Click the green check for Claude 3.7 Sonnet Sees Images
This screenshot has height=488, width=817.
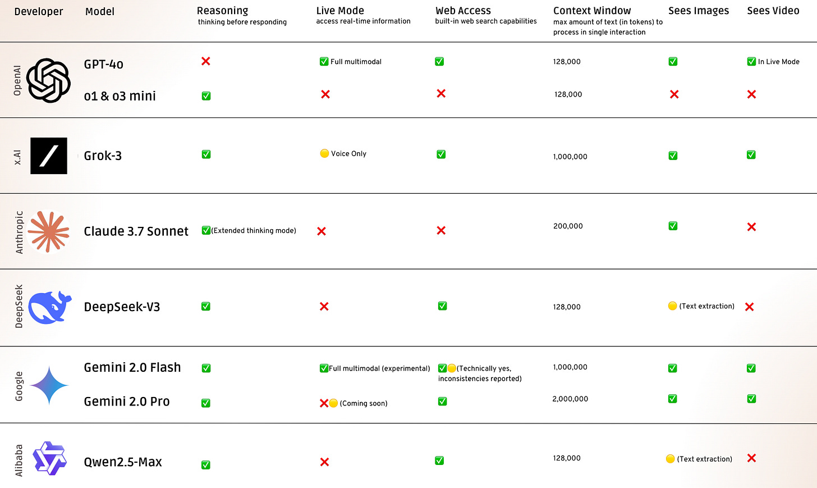click(x=673, y=226)
